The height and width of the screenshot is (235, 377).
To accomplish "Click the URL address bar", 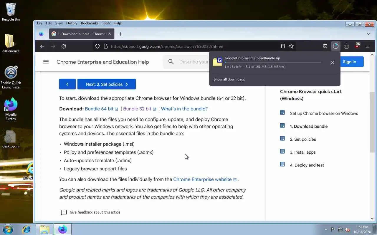I will pyautogui.click(x=194, y=46).
